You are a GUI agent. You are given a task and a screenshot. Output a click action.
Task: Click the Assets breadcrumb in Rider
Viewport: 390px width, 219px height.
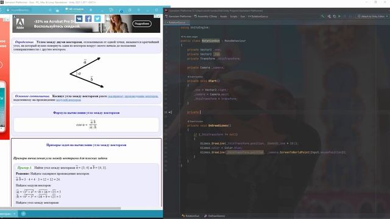(x=224, y=16)
